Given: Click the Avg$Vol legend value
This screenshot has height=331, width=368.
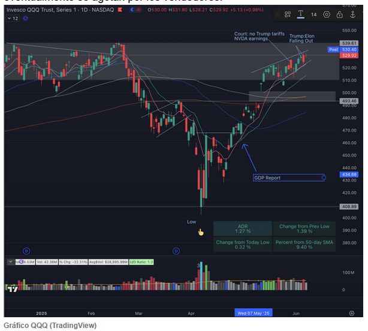Looking at the screenshot, I should (108, 262).
